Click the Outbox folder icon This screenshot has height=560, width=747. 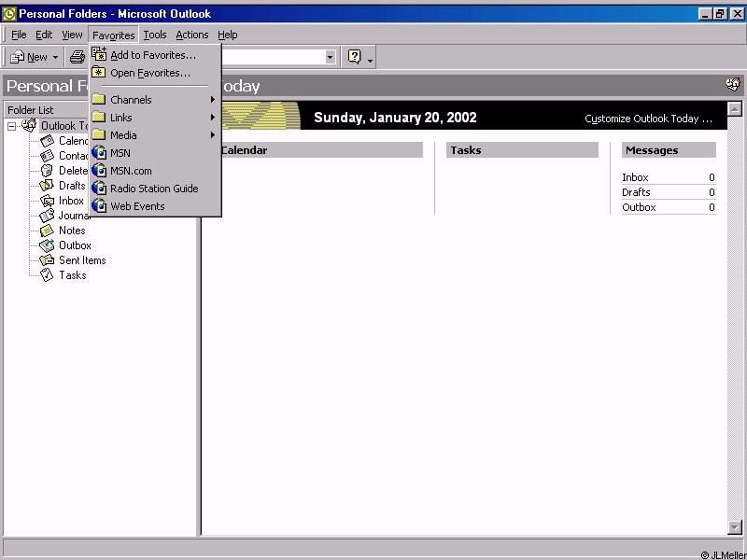[x=47, y=245]
